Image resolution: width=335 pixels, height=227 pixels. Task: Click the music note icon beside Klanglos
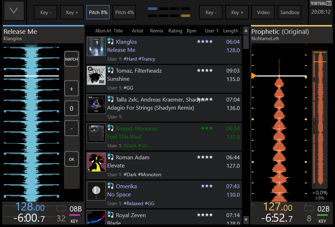tap(110, 41)
